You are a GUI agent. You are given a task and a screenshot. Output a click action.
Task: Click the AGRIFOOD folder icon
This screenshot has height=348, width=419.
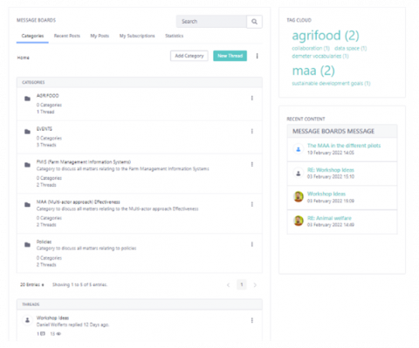27,99
